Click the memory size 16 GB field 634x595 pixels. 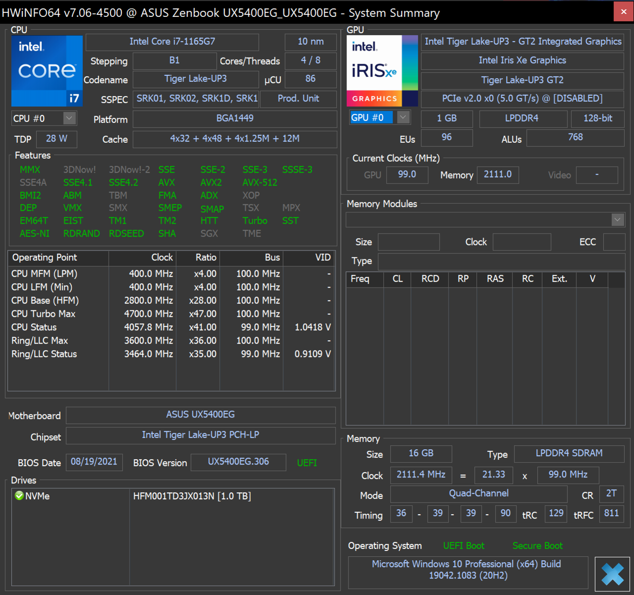421,453
